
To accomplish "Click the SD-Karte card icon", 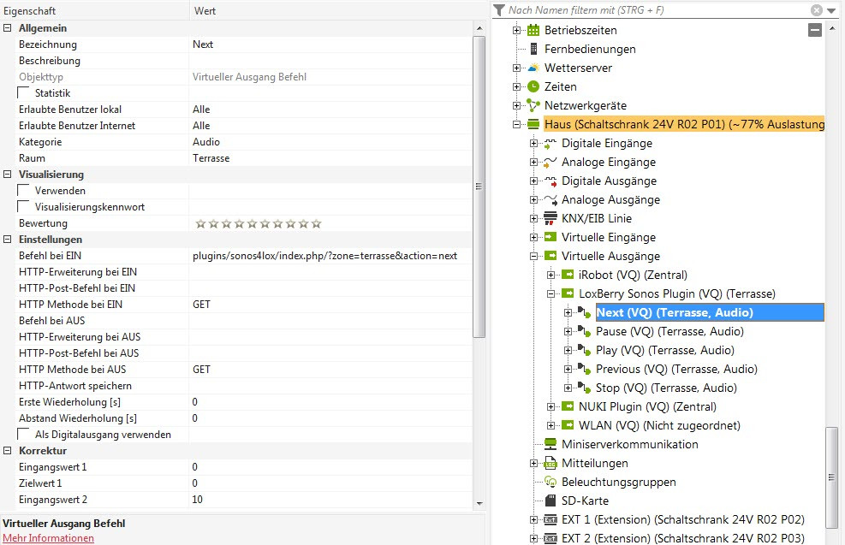I will (550, 501).
